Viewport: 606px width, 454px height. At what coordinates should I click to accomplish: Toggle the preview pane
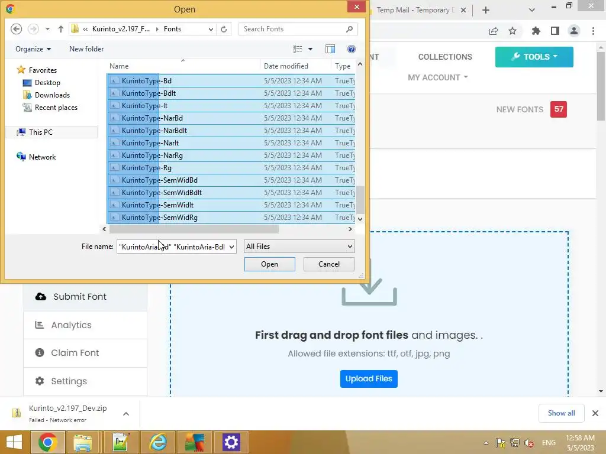[x=330, y=49]
